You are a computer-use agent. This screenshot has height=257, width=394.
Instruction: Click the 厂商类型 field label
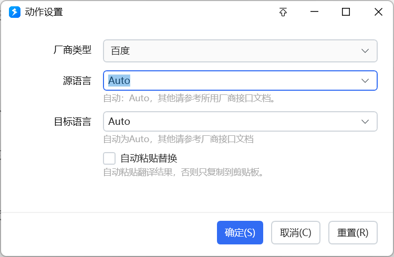click(x=72, y=50)
